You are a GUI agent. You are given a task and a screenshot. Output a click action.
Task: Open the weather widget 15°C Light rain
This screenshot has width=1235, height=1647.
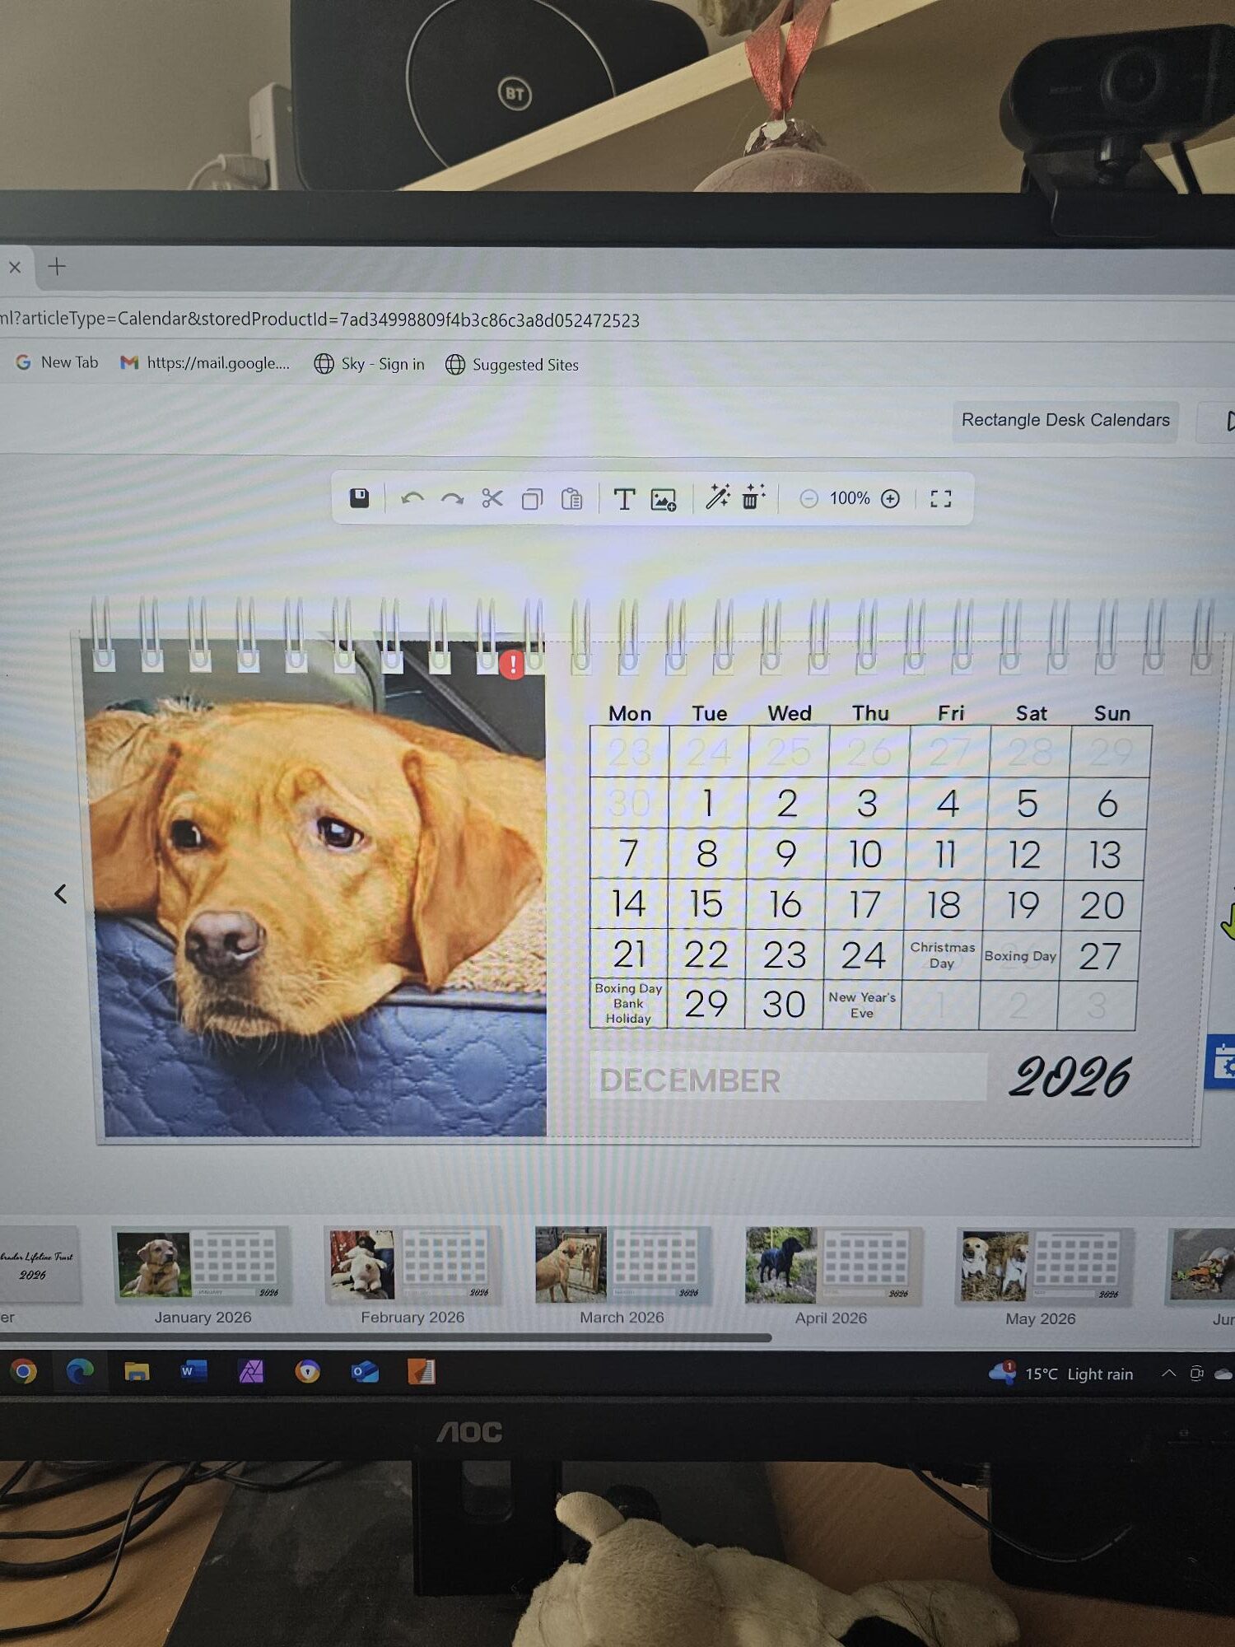[1061, 1373]
